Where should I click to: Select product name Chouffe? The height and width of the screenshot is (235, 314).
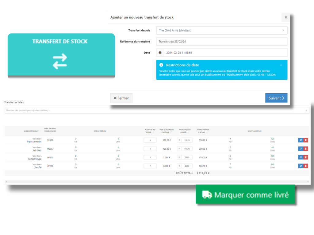tap(38, 167)
